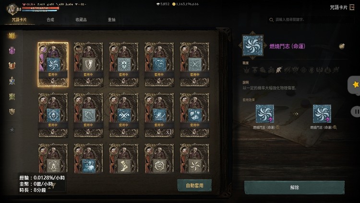Viewport: 360px width, 203px height.
Task: Pause using the round pause button
Action: click(x=356, y=112)
